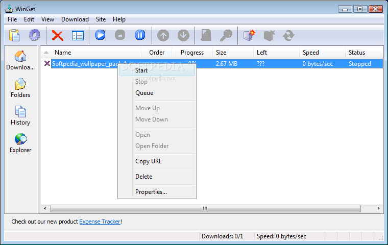This screenshot has width=388, height=245.
Task: Click the refresh arrows toolbar icon
Action: (x=288, y=35)
